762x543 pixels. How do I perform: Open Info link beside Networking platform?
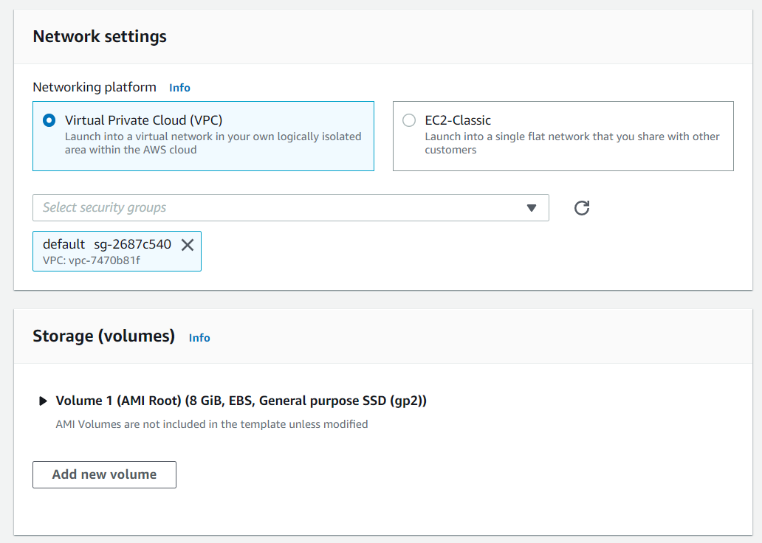[x=180, y=88]
